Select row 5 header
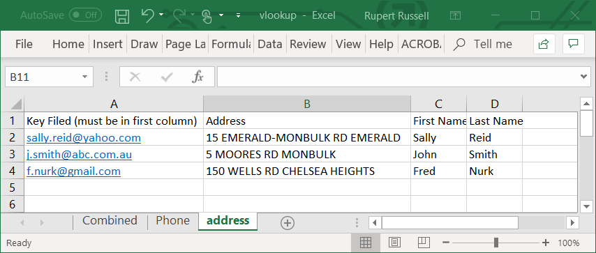 [x=12, y=187]
